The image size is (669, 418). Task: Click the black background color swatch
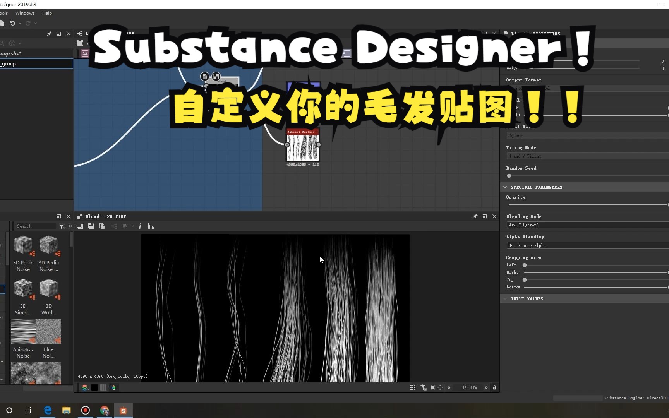[x=94, y=387]
